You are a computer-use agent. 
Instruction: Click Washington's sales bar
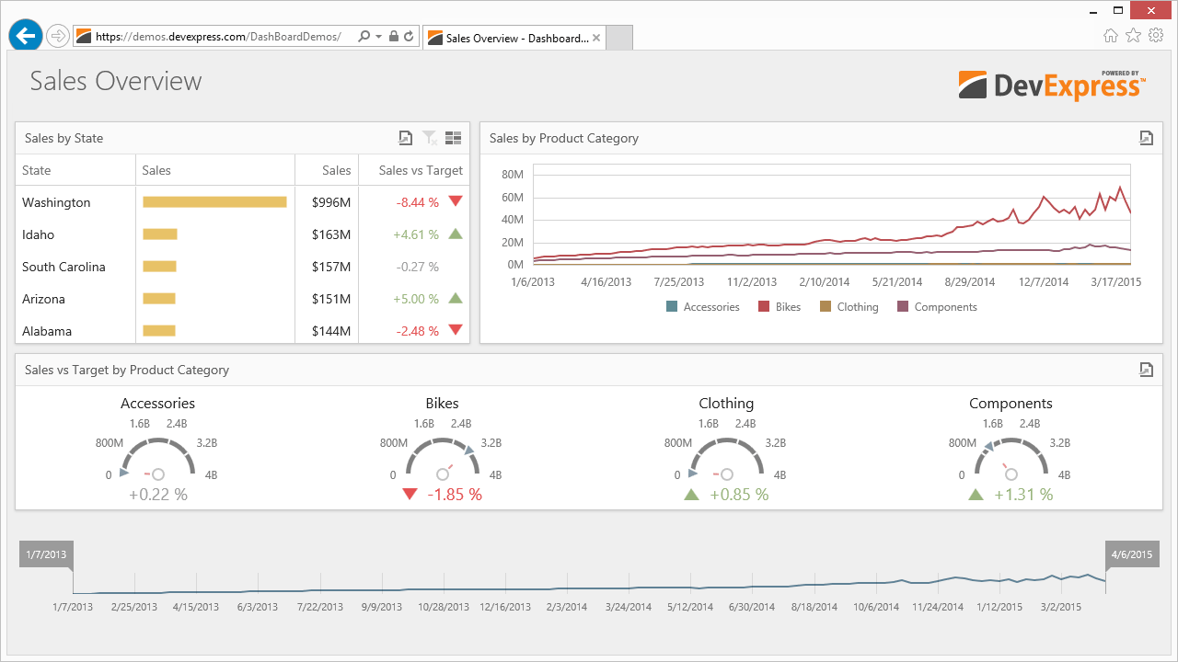coord(214,202)
